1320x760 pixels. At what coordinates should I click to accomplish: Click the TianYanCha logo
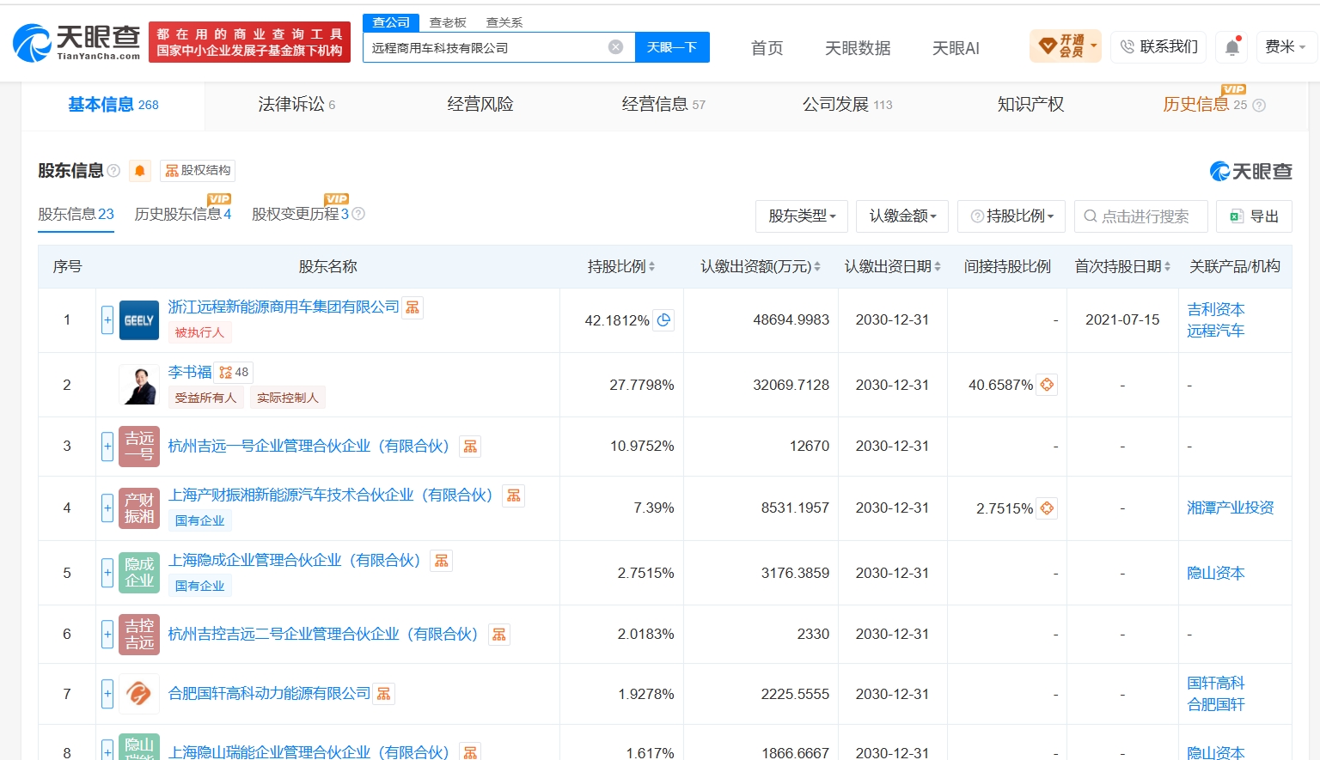click(76, 42)
